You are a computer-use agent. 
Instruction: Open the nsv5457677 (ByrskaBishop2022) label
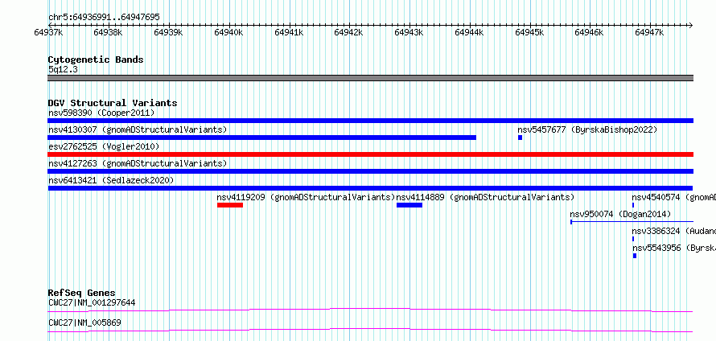click(x=587, y=129)
